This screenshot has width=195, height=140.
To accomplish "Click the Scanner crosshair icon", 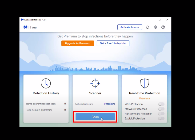I will (95, 83).
